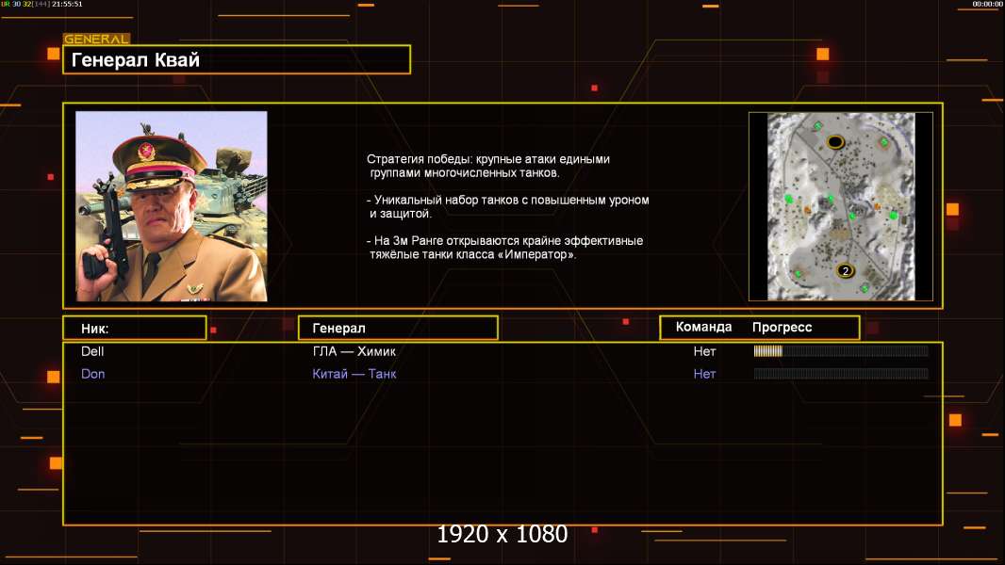Click the 'Прогресс' column header
1005x565 pixels.
point(782,327)
